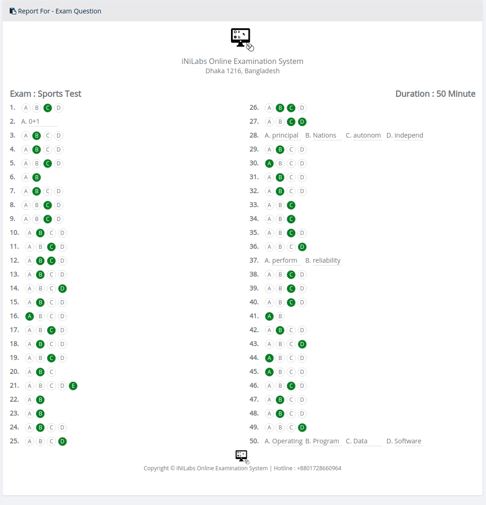The image size is (486, 505).
Task: Click the 'Report For - Exam Question' title
Action: point(60,11)
